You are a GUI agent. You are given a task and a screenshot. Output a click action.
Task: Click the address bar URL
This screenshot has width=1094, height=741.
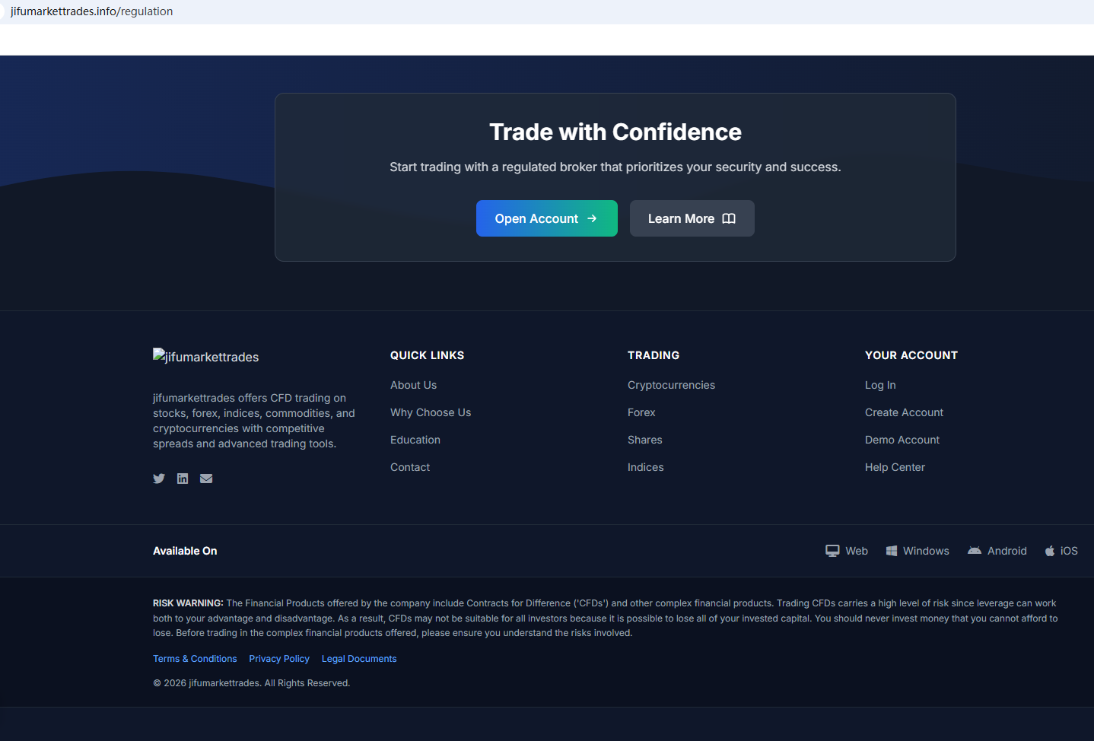(x=91, y=11)
